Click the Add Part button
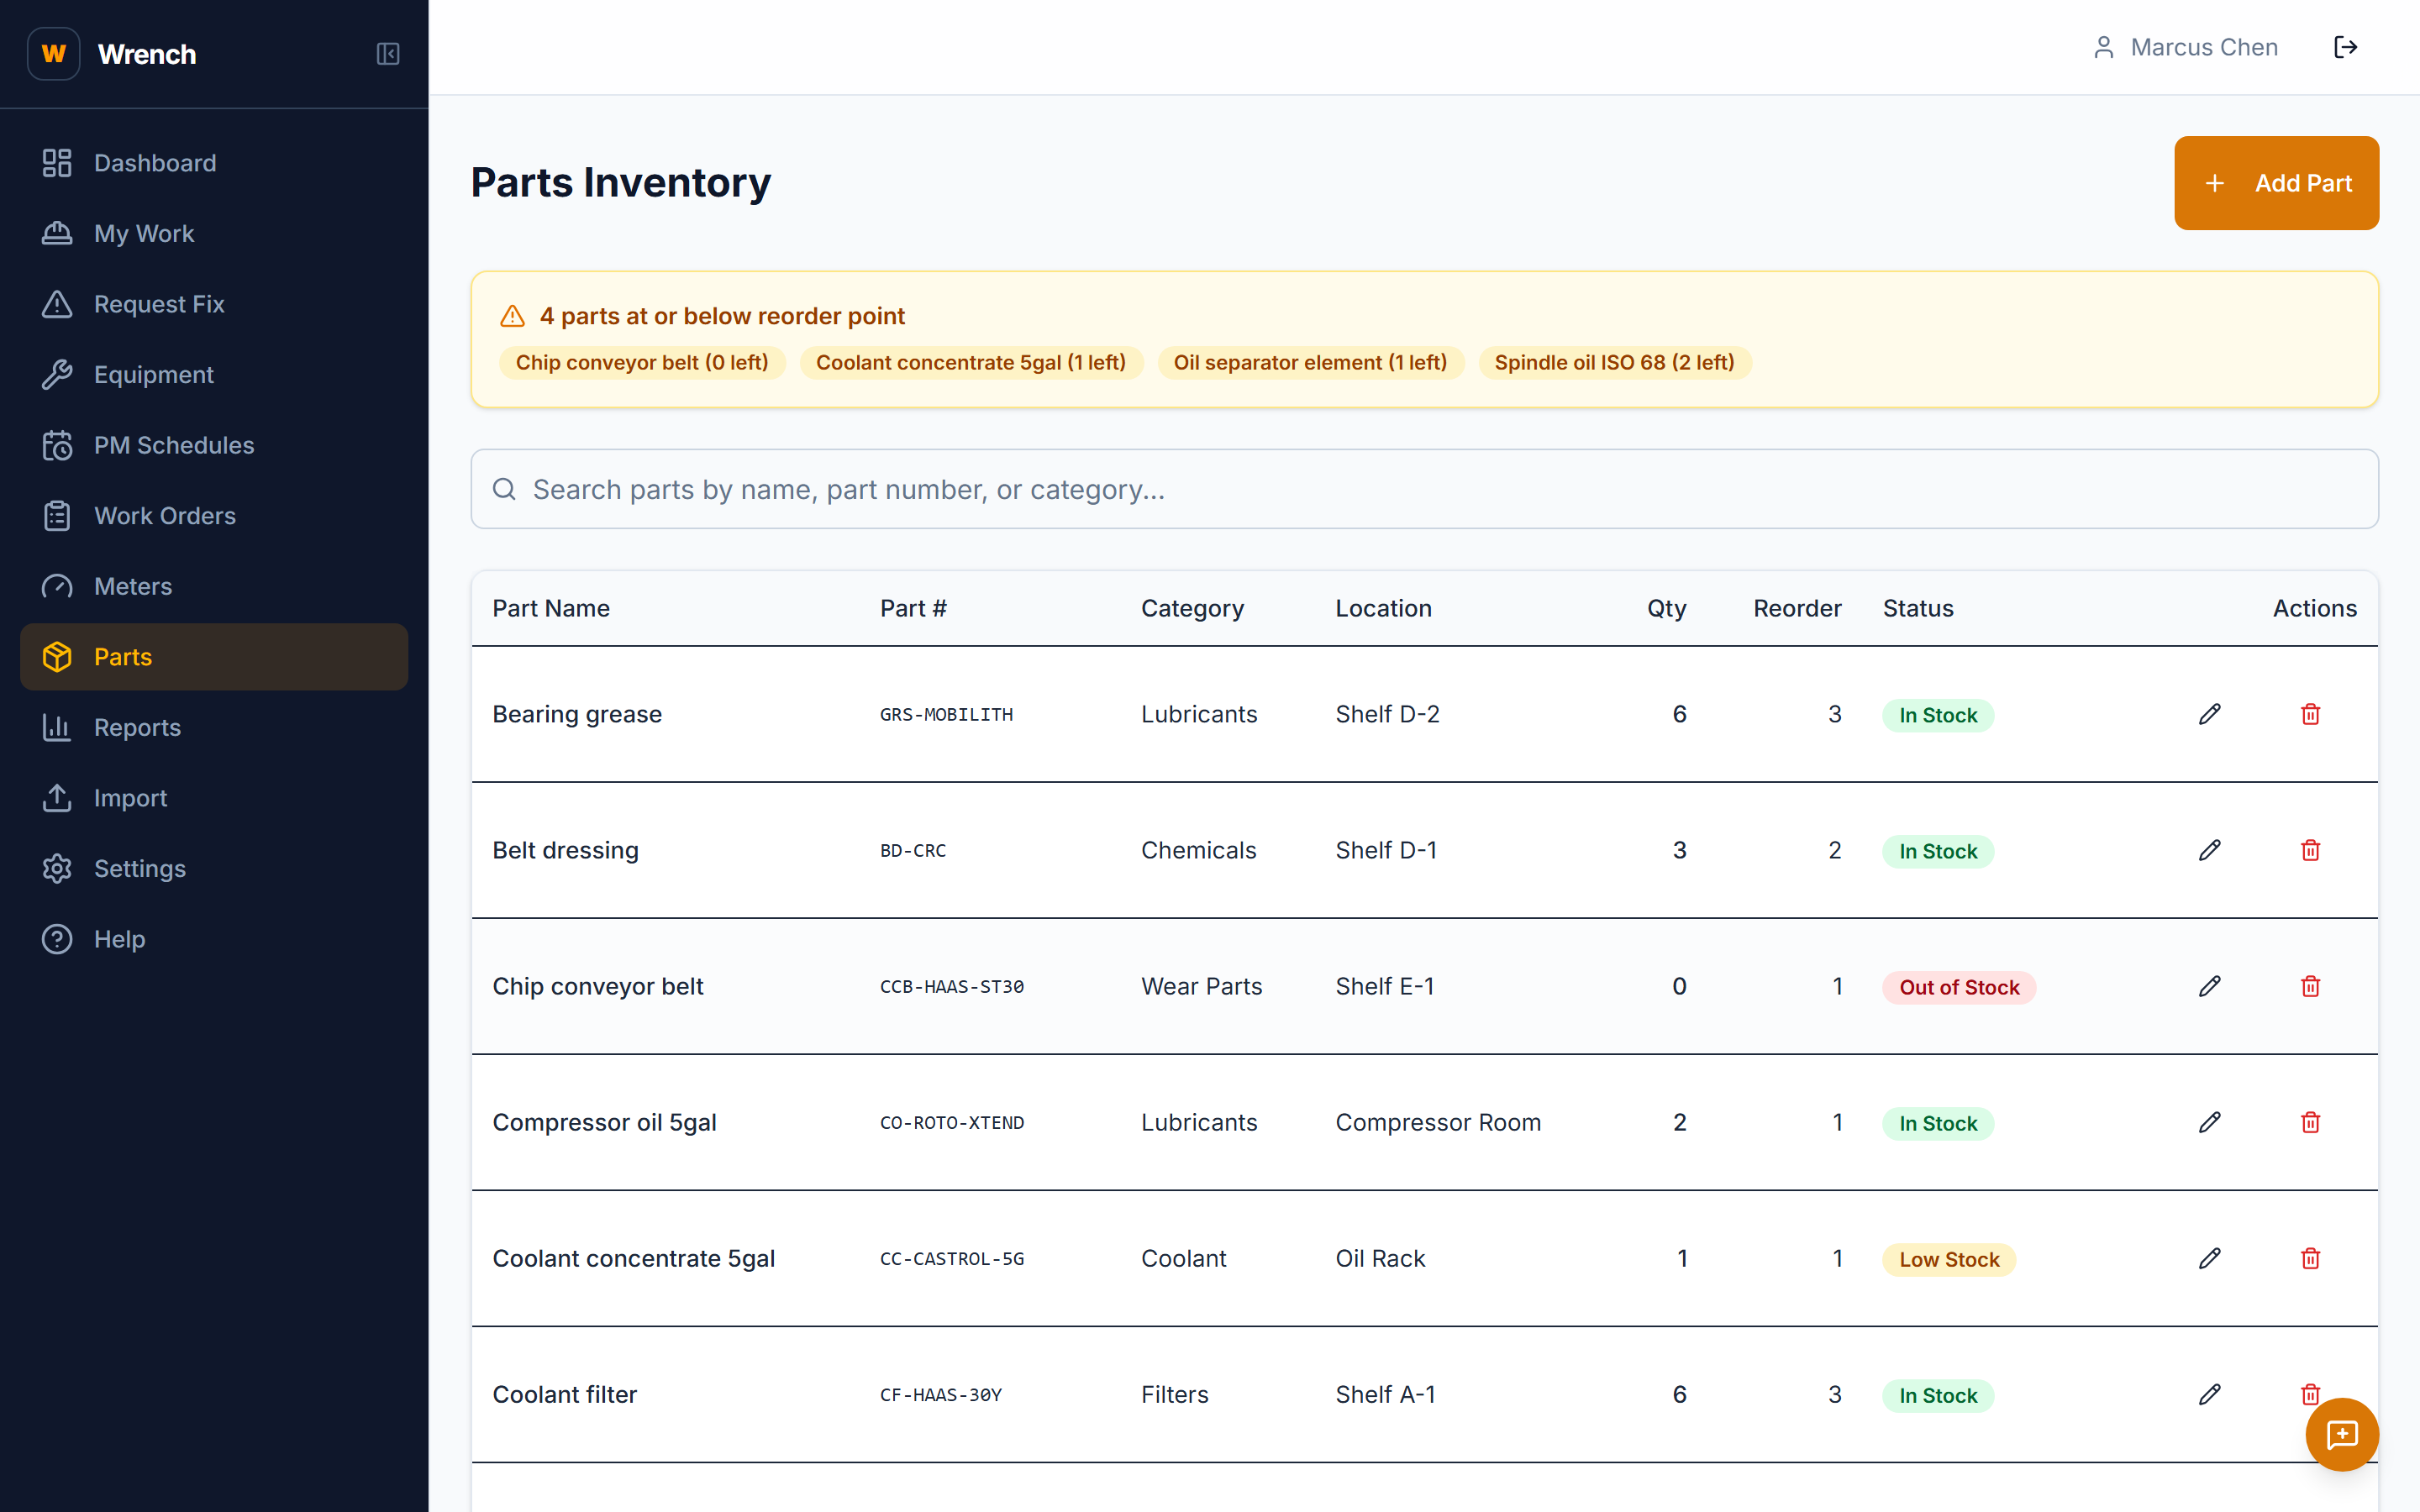The width and height of the screenshot is (2420, 1512). [x=2276, y=183]
